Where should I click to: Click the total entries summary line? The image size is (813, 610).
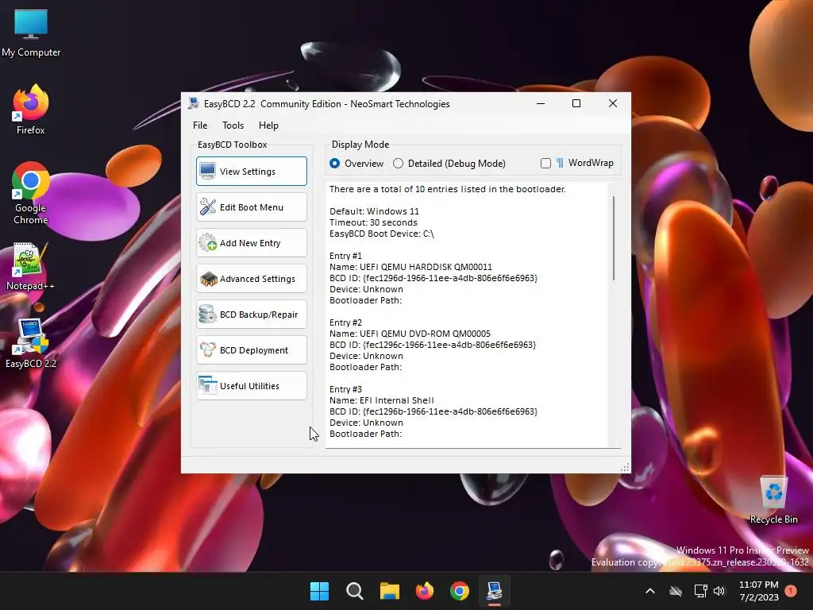448,189
